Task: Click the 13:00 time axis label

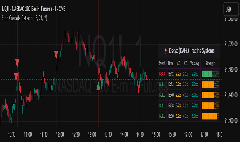Action: (x=92, y=135)
